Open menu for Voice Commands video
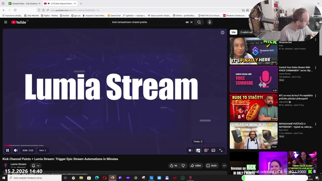Viewport: 322px width, 181px height. [315, 68]
